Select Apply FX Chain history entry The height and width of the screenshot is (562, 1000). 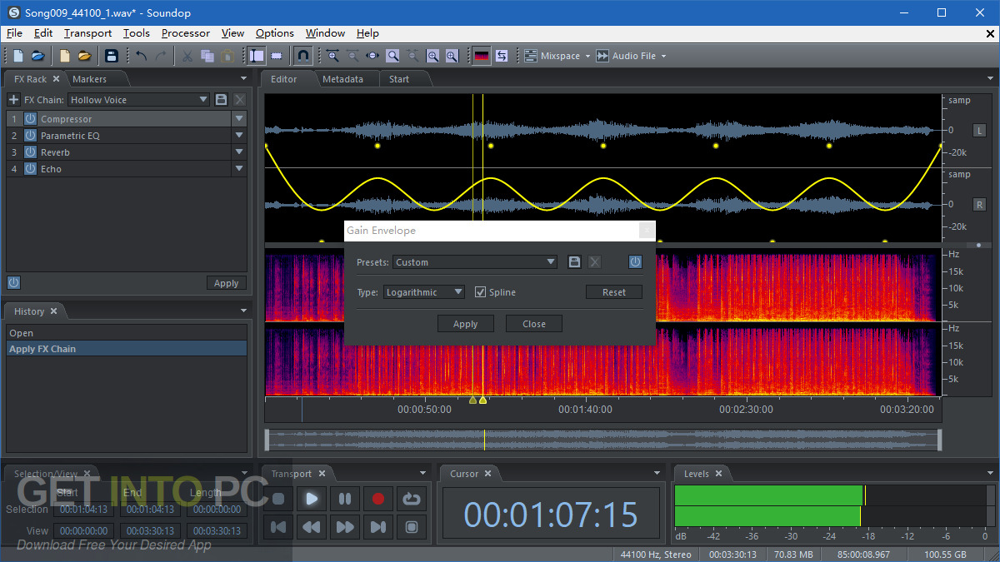(127, 349)
